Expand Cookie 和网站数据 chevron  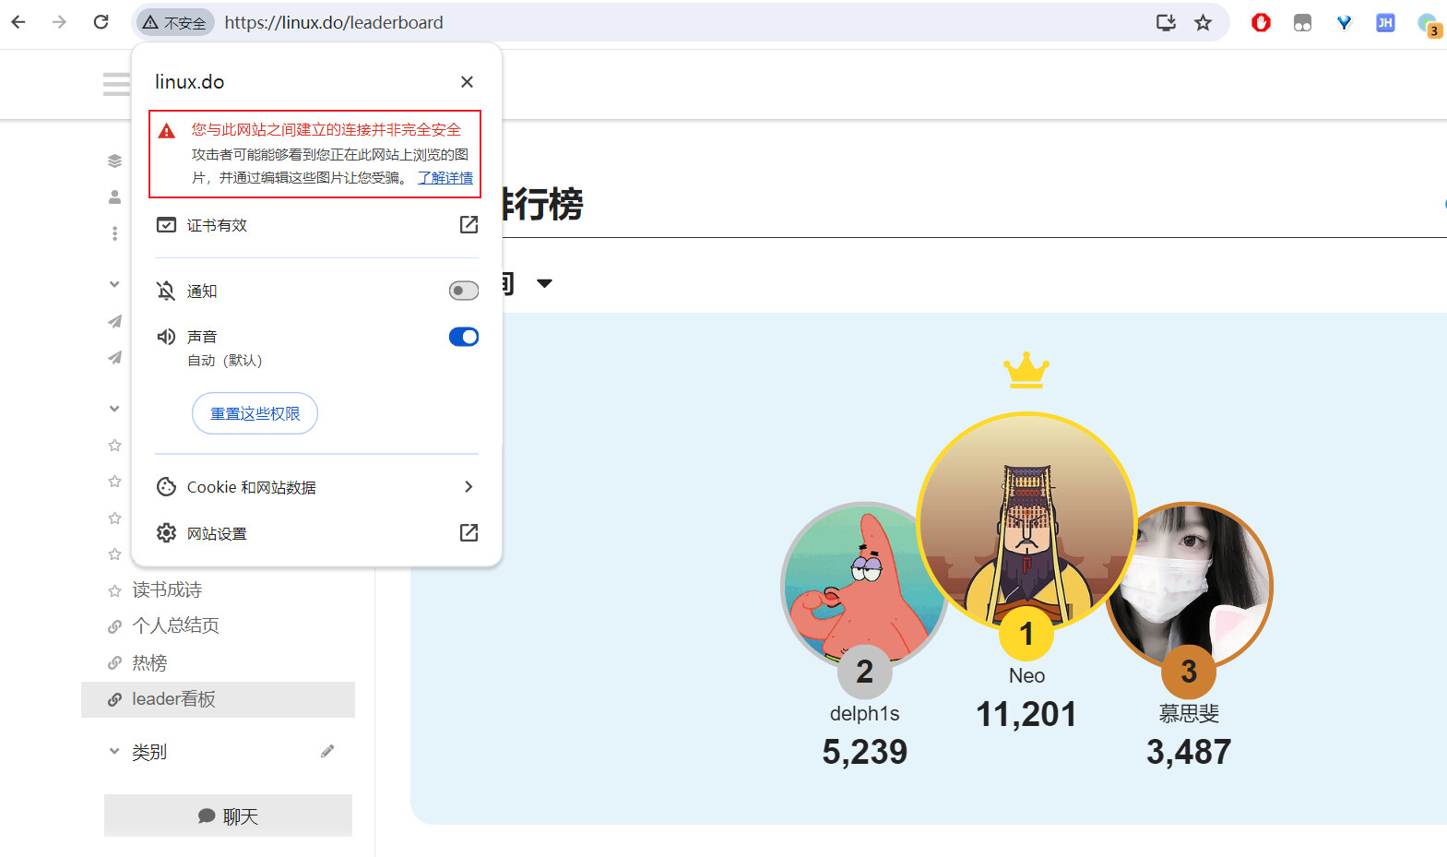pos(468,486)
